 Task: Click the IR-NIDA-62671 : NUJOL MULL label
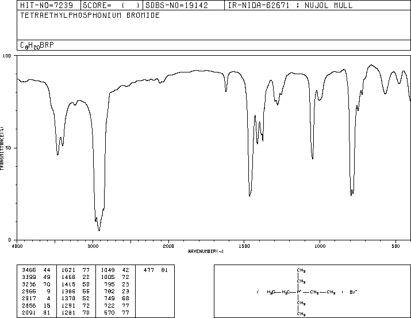[x=290, y=5]
